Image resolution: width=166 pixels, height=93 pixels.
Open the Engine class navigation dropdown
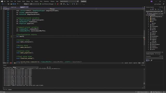coord(73,9)
